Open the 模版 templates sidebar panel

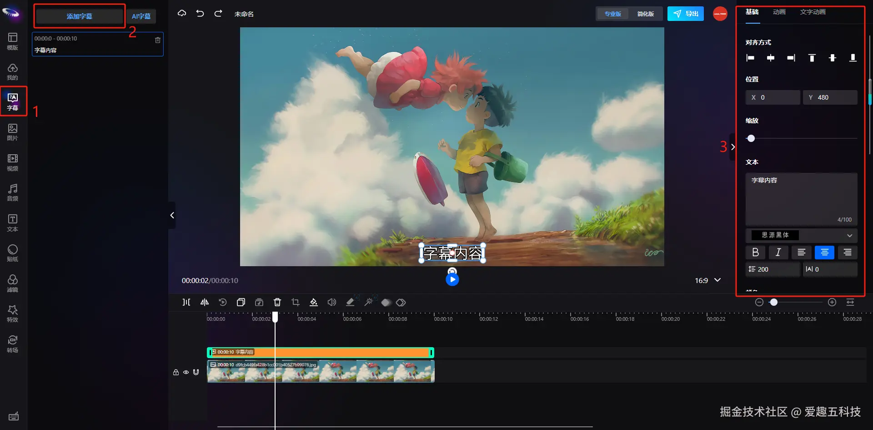click(13, 41)
